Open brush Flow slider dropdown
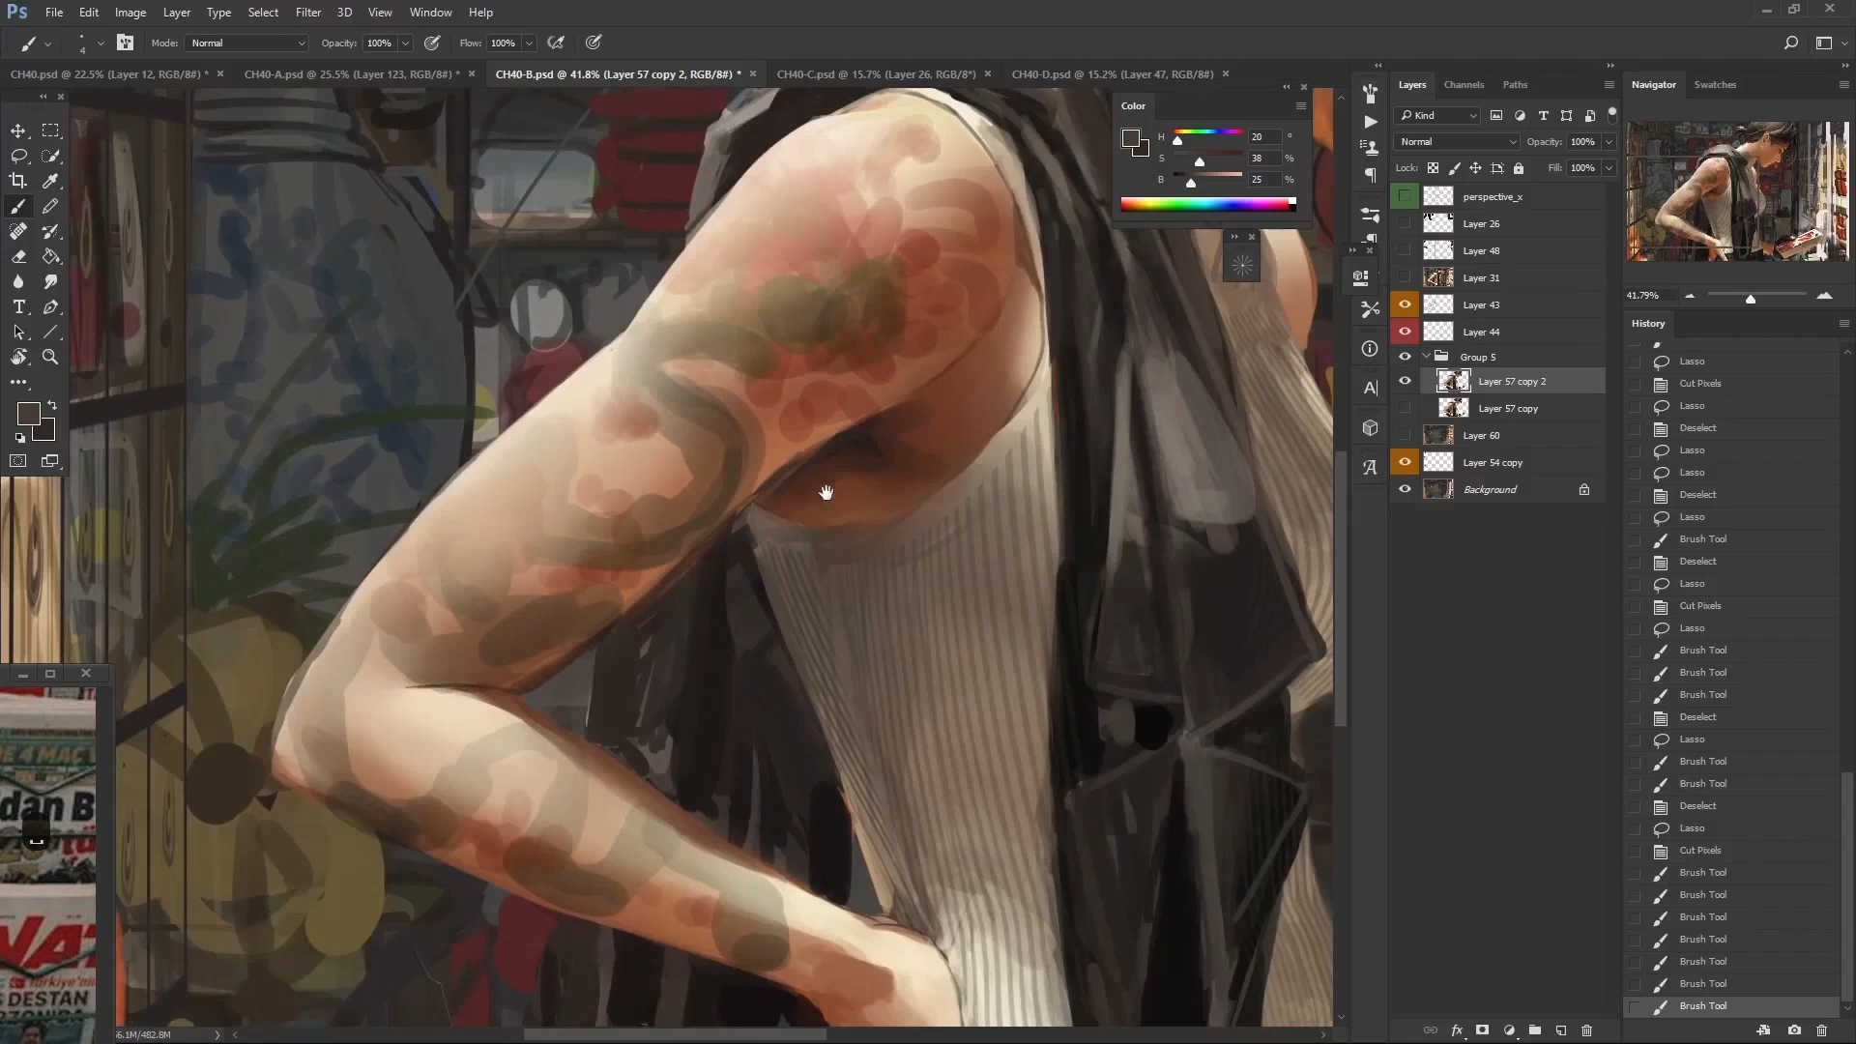 pyautogui.click(x=529, y=43)
